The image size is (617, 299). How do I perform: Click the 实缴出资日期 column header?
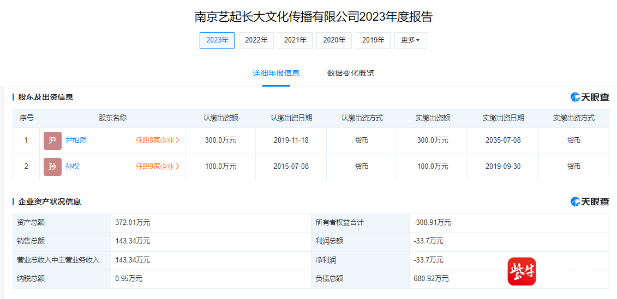[x=504, y=118]
